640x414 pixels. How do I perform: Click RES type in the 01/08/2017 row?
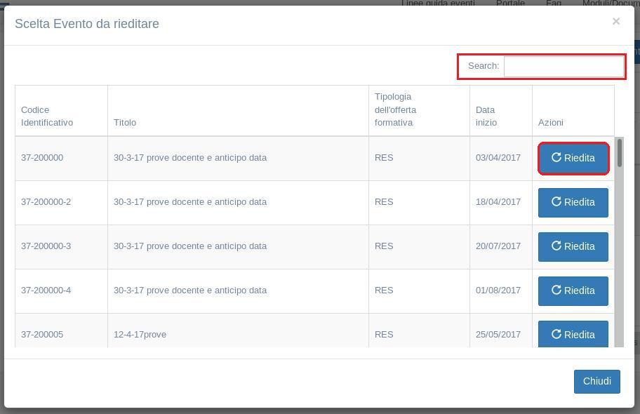click(384, 291)
